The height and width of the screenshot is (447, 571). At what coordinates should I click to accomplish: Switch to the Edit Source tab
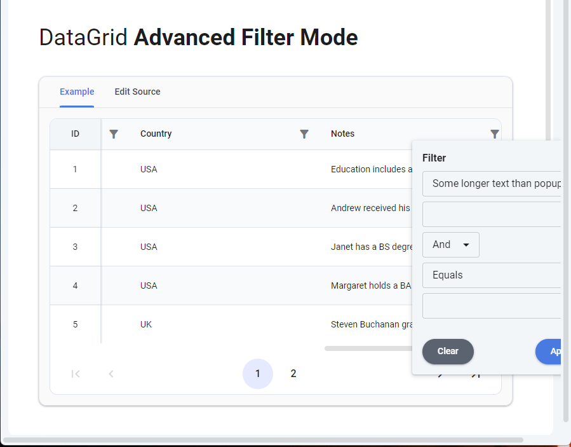(x=137, y=92)
